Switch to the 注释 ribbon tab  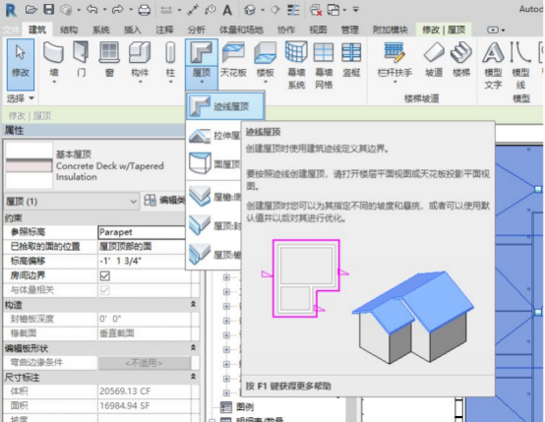(x=164, y=30)
